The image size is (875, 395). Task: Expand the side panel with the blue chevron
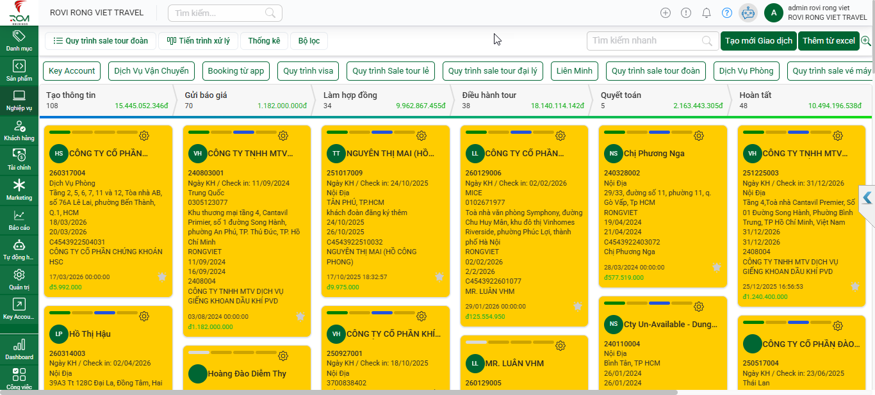pyautogui.click(x=867, y=198)
